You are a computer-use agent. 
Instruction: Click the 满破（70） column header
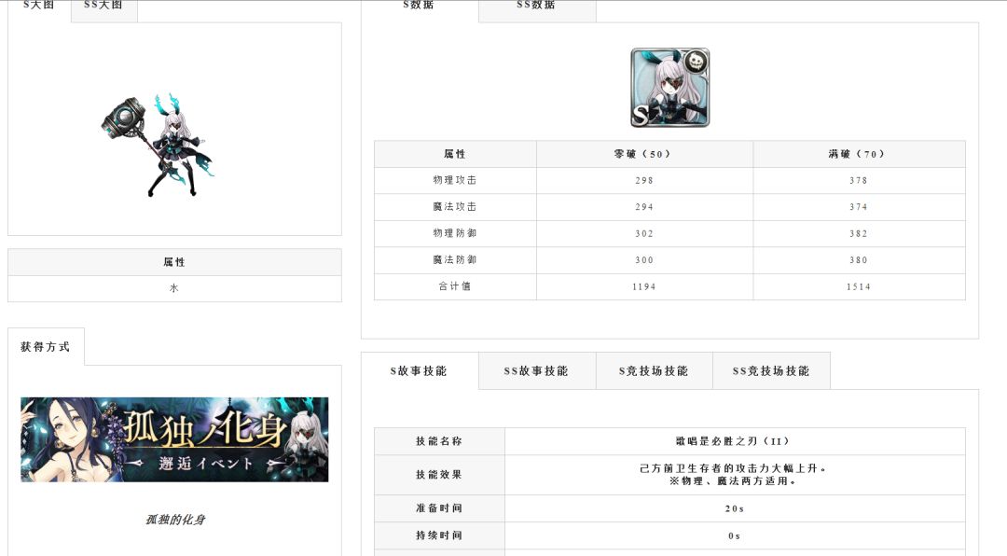click(x=859, y=154)
